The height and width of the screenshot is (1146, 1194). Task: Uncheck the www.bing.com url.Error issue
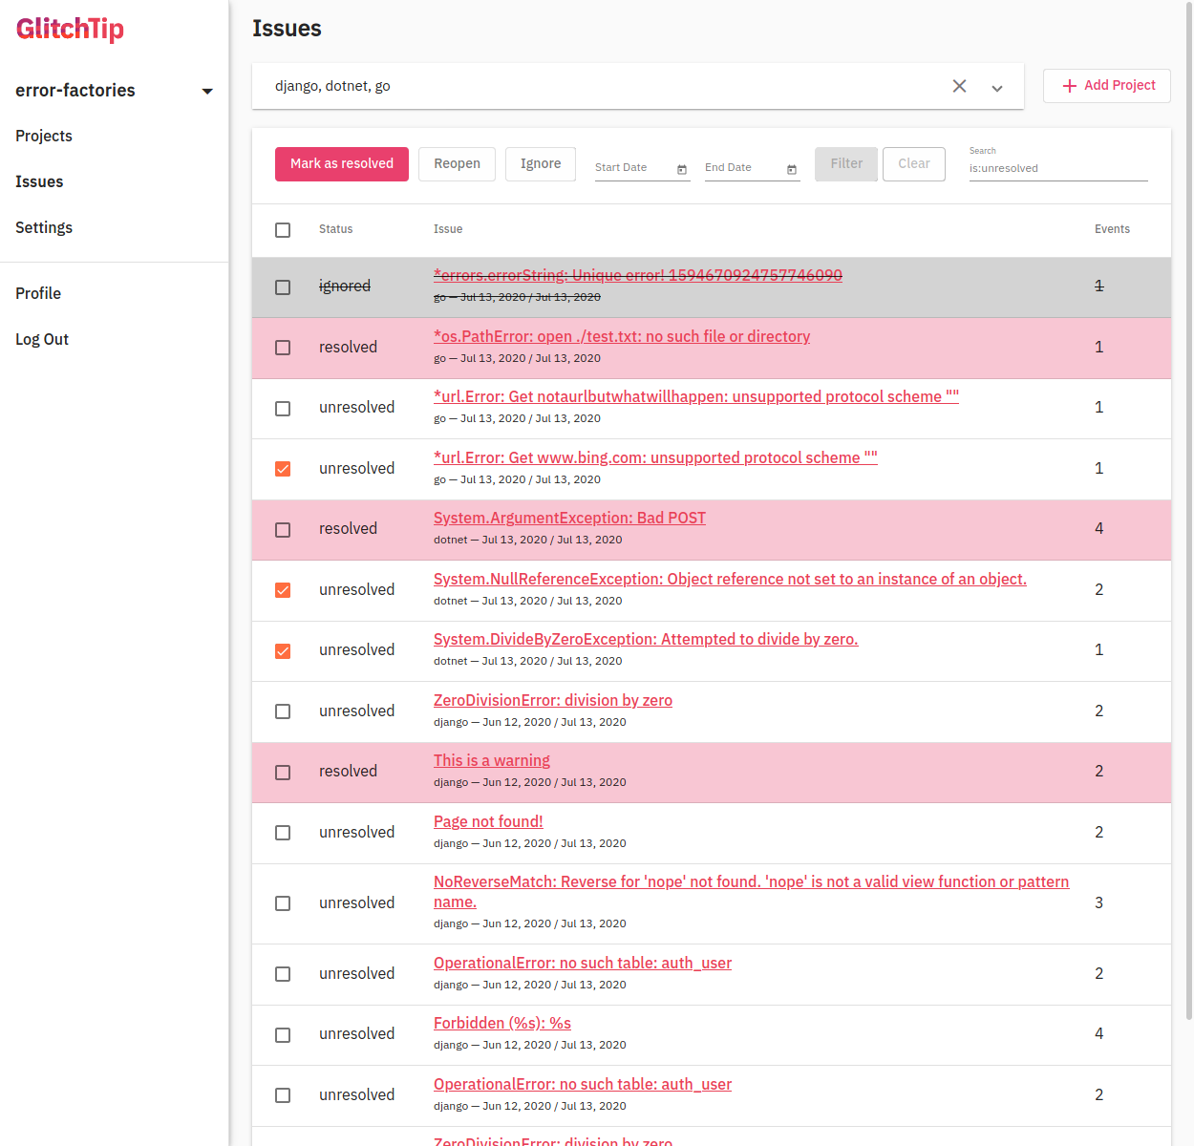tap(283, 469)
